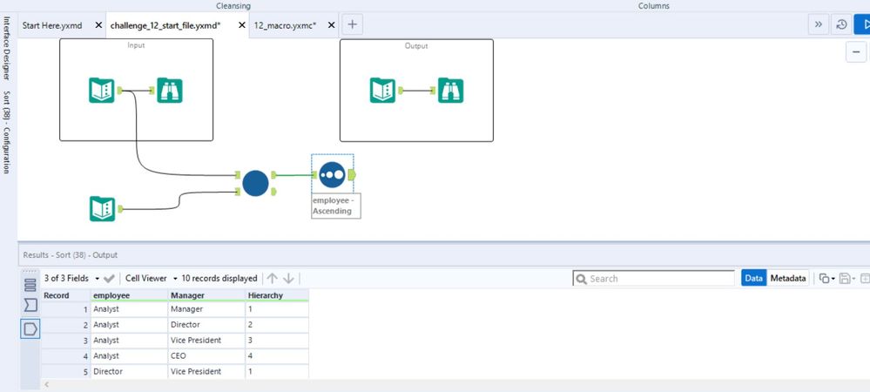Switch to 12_macro.yxmc tab
The height and width of the screenshot is (392, 870).
pyautogui.click(x=285, y=25)
